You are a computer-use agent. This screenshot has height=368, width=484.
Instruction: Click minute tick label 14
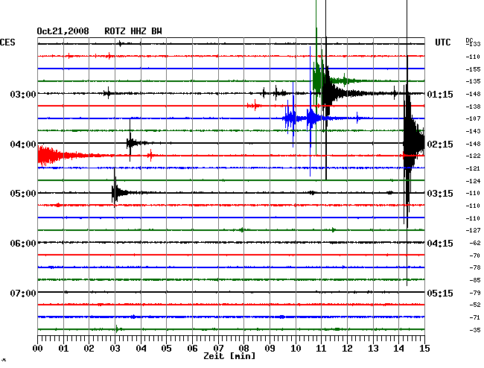click(x=399, y=349)
